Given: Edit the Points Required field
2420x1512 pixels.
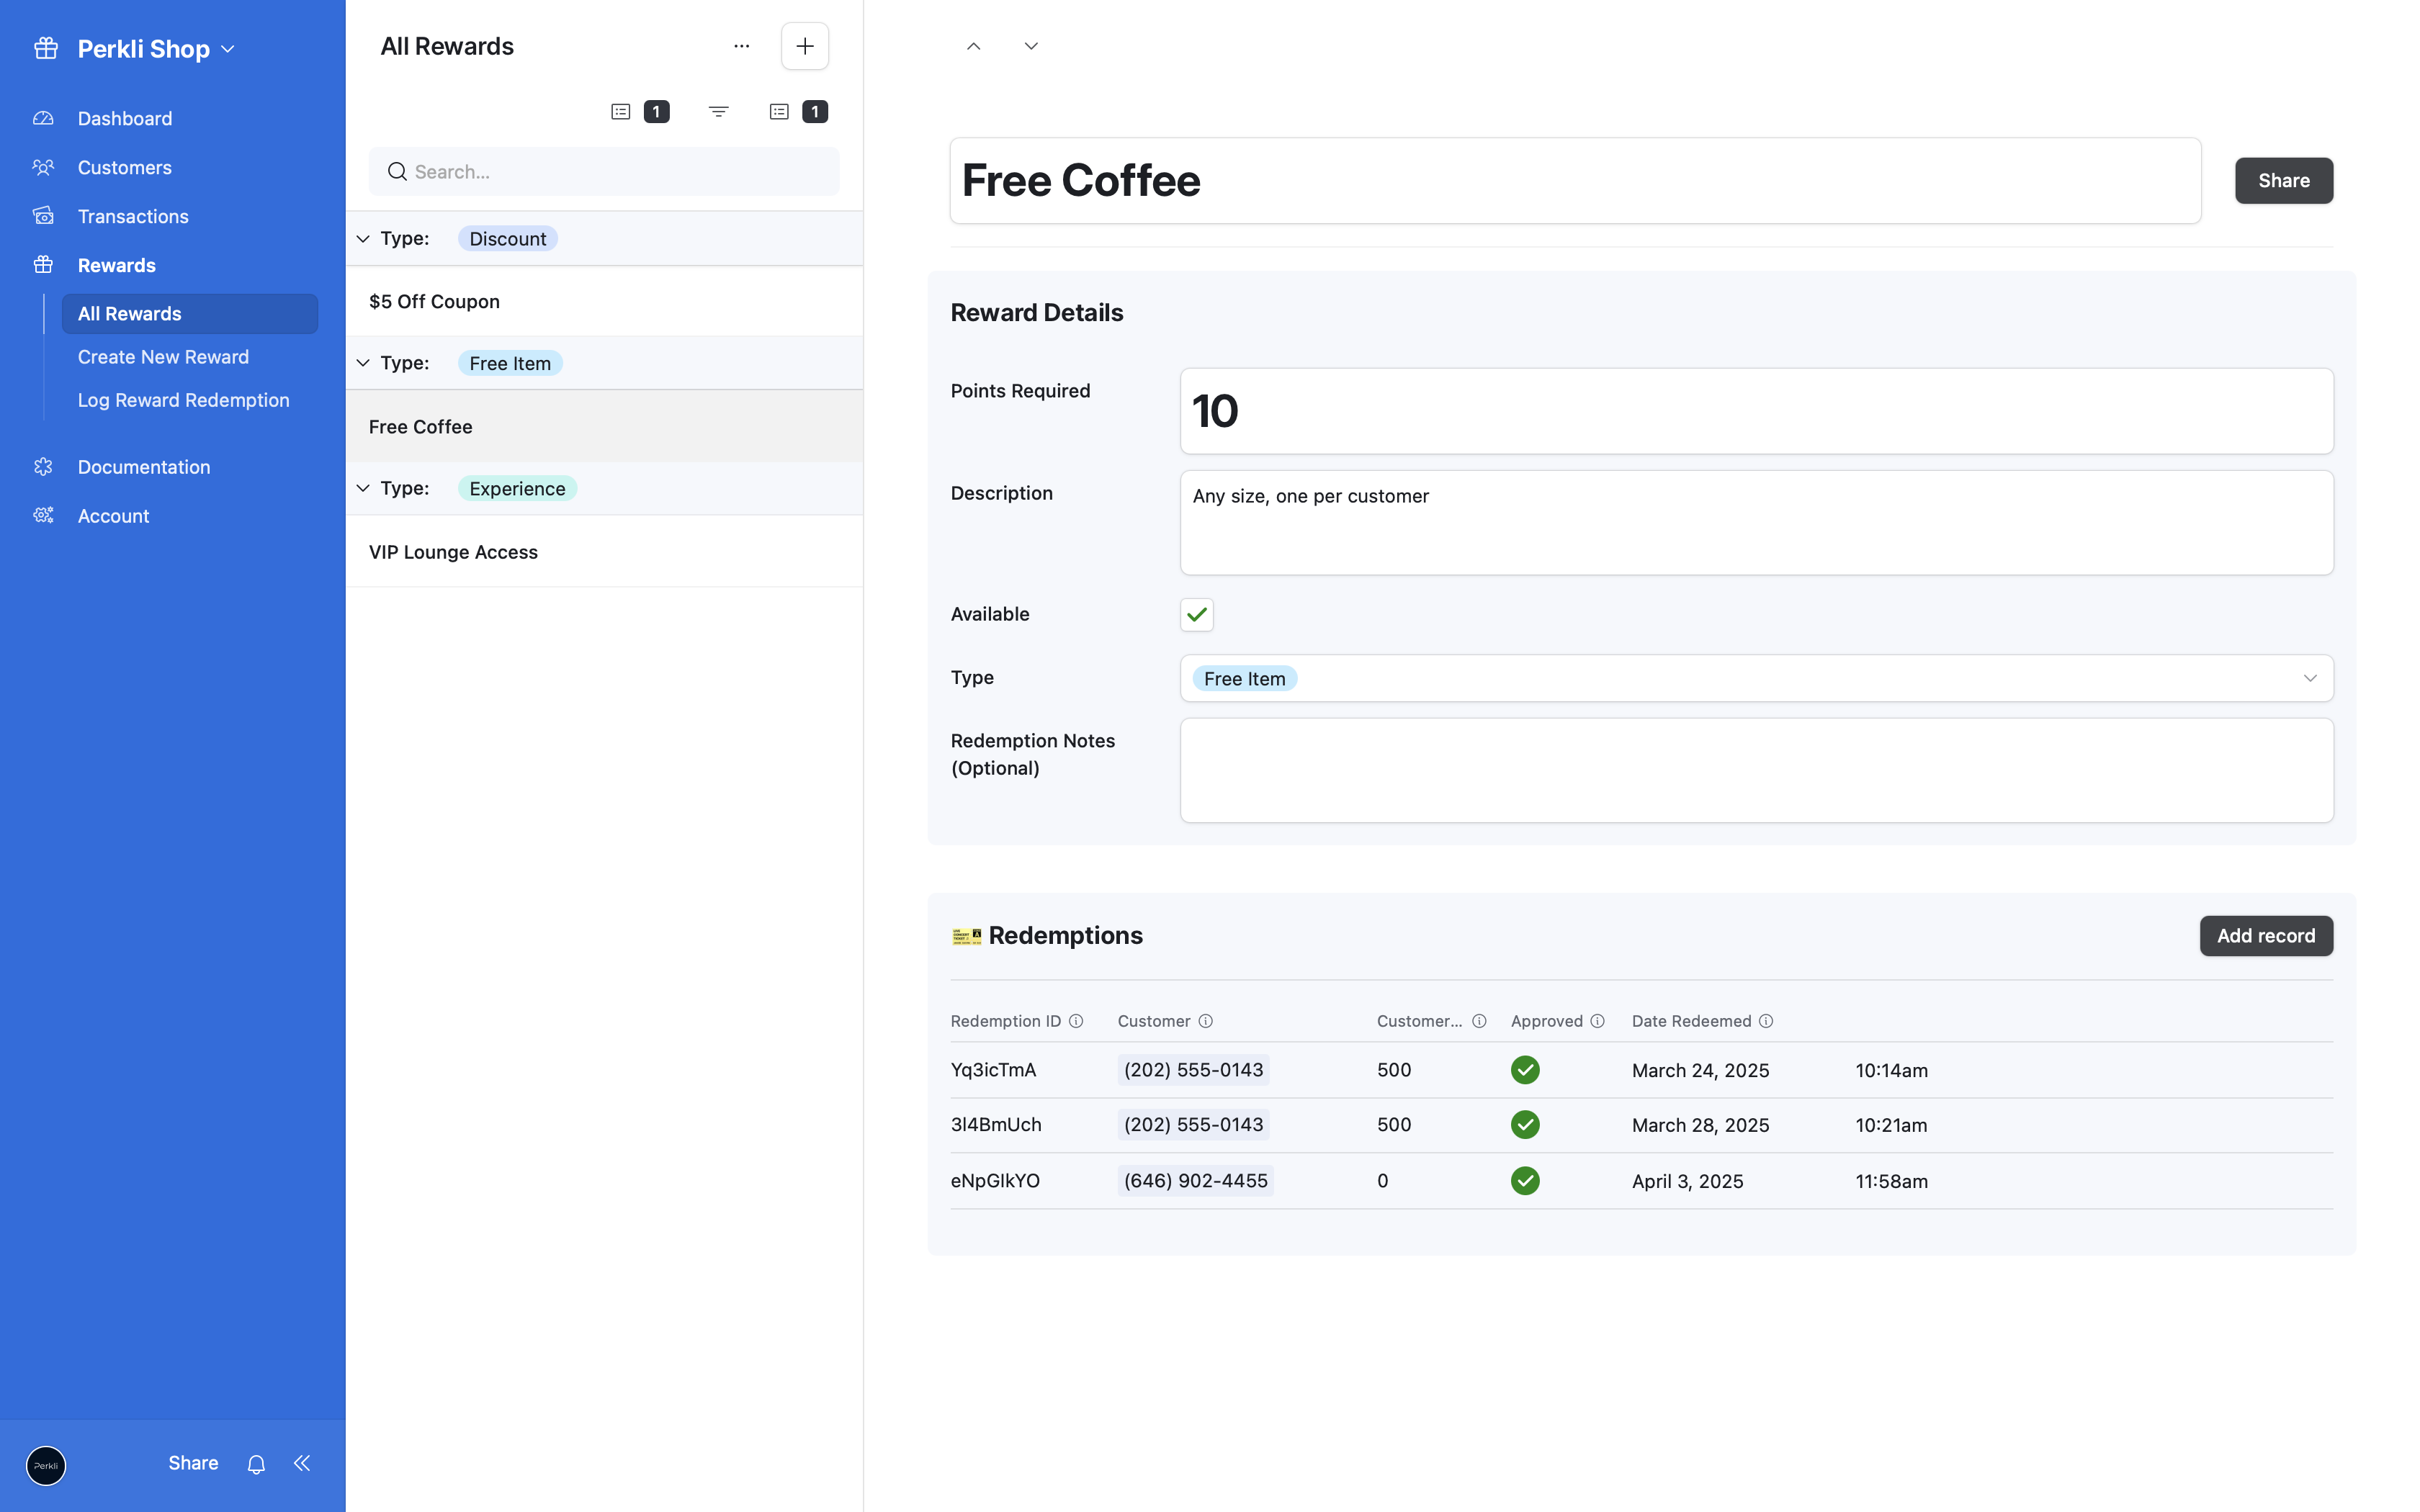Looking at the screenshot, I should [x=1756, y=411].
